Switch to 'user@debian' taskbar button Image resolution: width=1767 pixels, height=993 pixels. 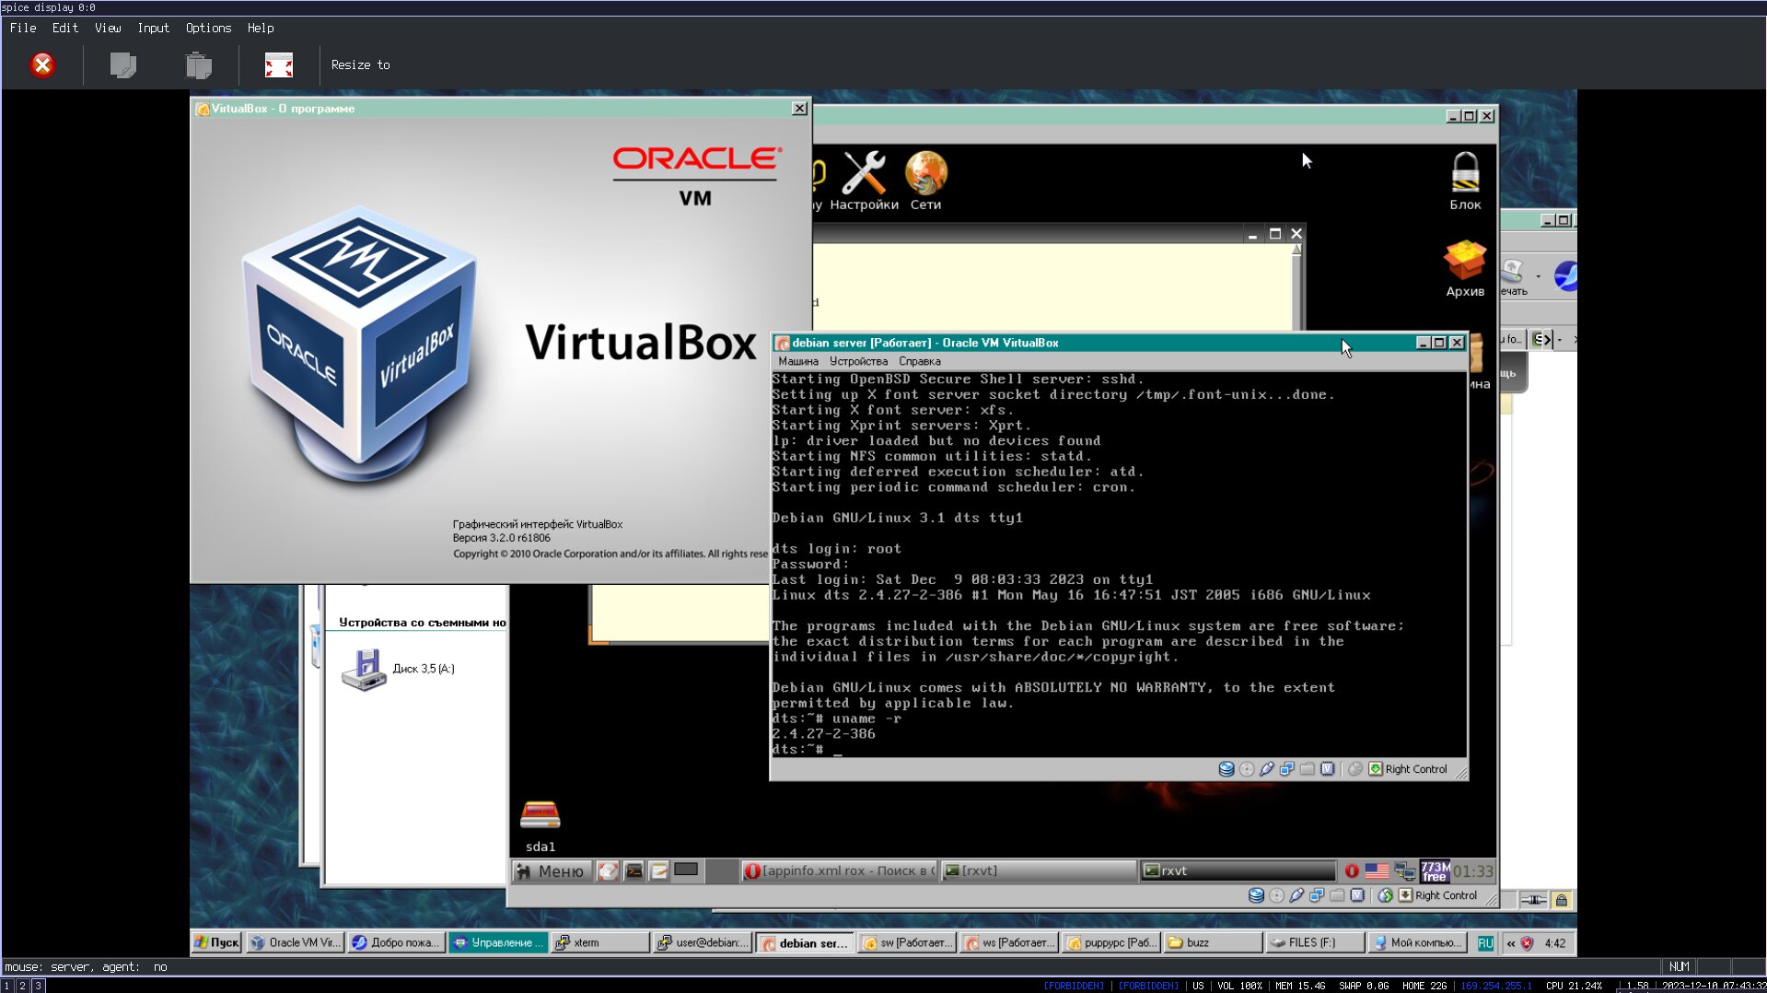(702, 943)
